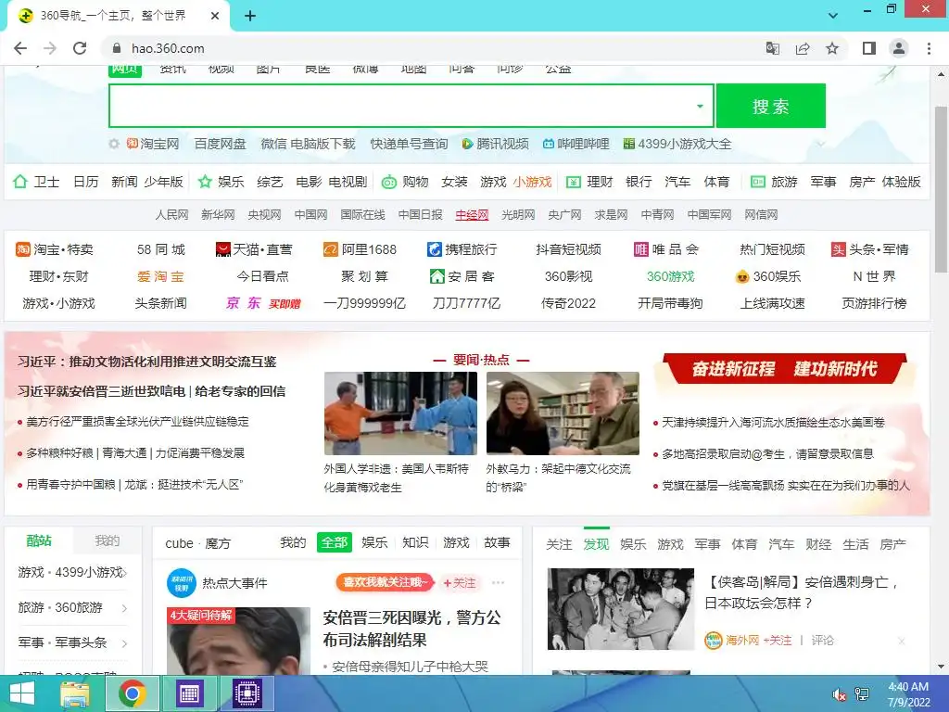Click the 携程旅行 site icon
Viewport: 949px width, 712px height.
434,249
